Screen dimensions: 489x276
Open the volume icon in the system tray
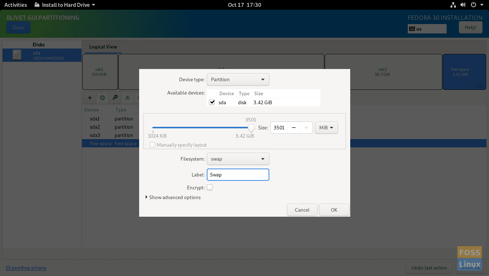(x=464, y=5)
